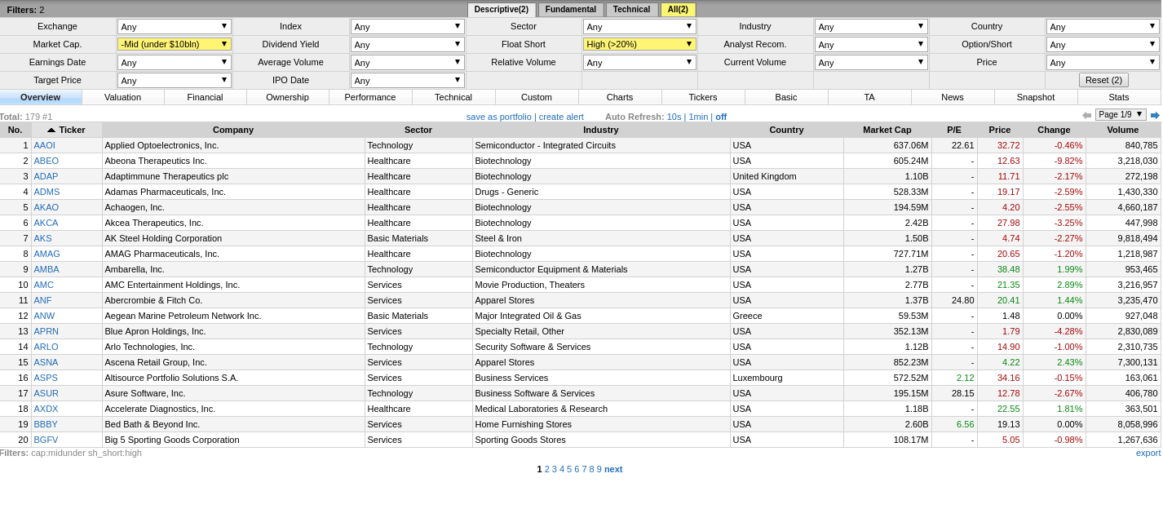This screenshot has height=509, width=1163.
Task: Open the Current Volume dropdown
Action: (871, 62)
